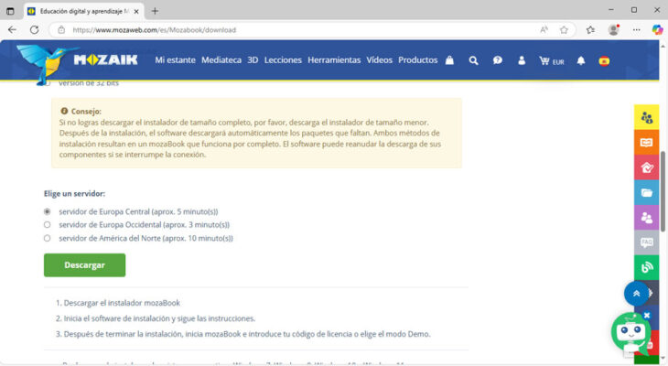Viewport: 668px width, 366px height.
Task: Click the yellow users sidebar icon
Action: [x=646, y=117]
